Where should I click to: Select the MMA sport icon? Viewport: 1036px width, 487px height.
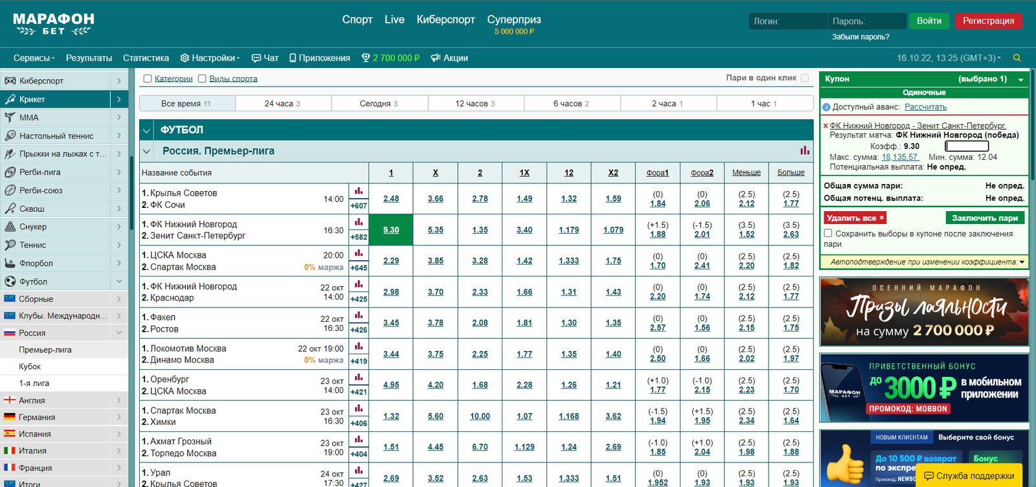[10, 117]
